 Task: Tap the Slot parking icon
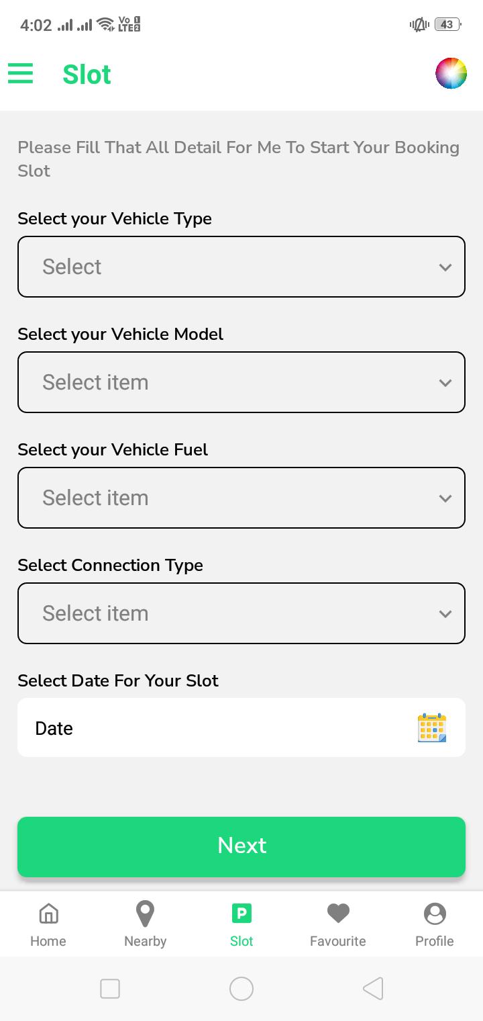[241, 914]
